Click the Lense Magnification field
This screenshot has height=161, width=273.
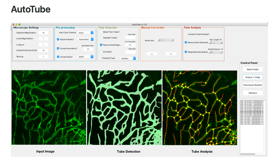tap(43, 39)
